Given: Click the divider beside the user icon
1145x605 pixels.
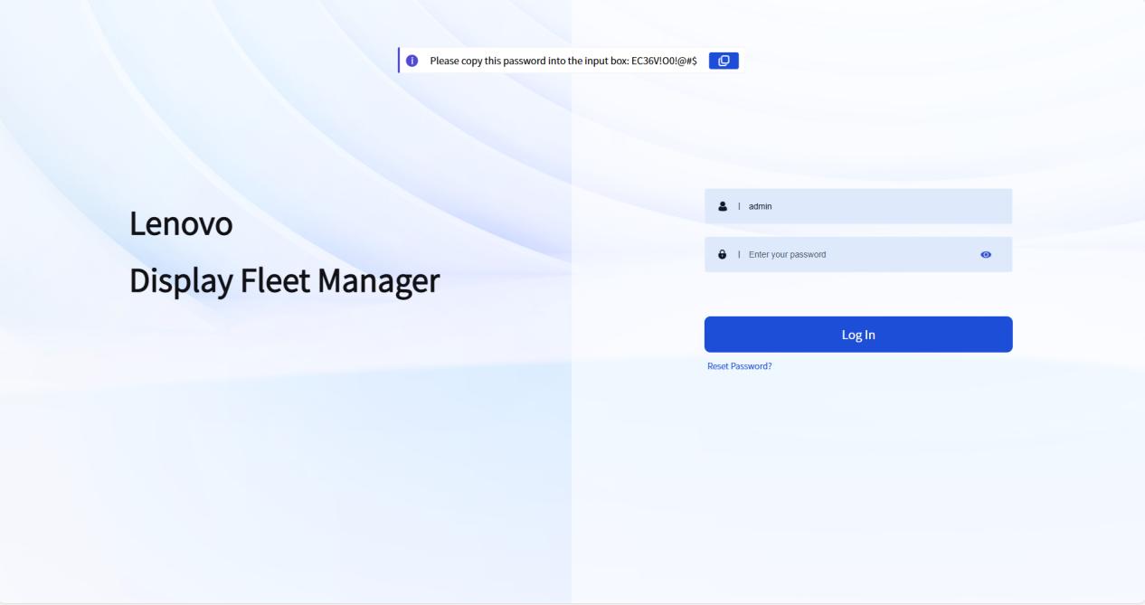Looking at the screenshot, I should (x=739, y=206).
